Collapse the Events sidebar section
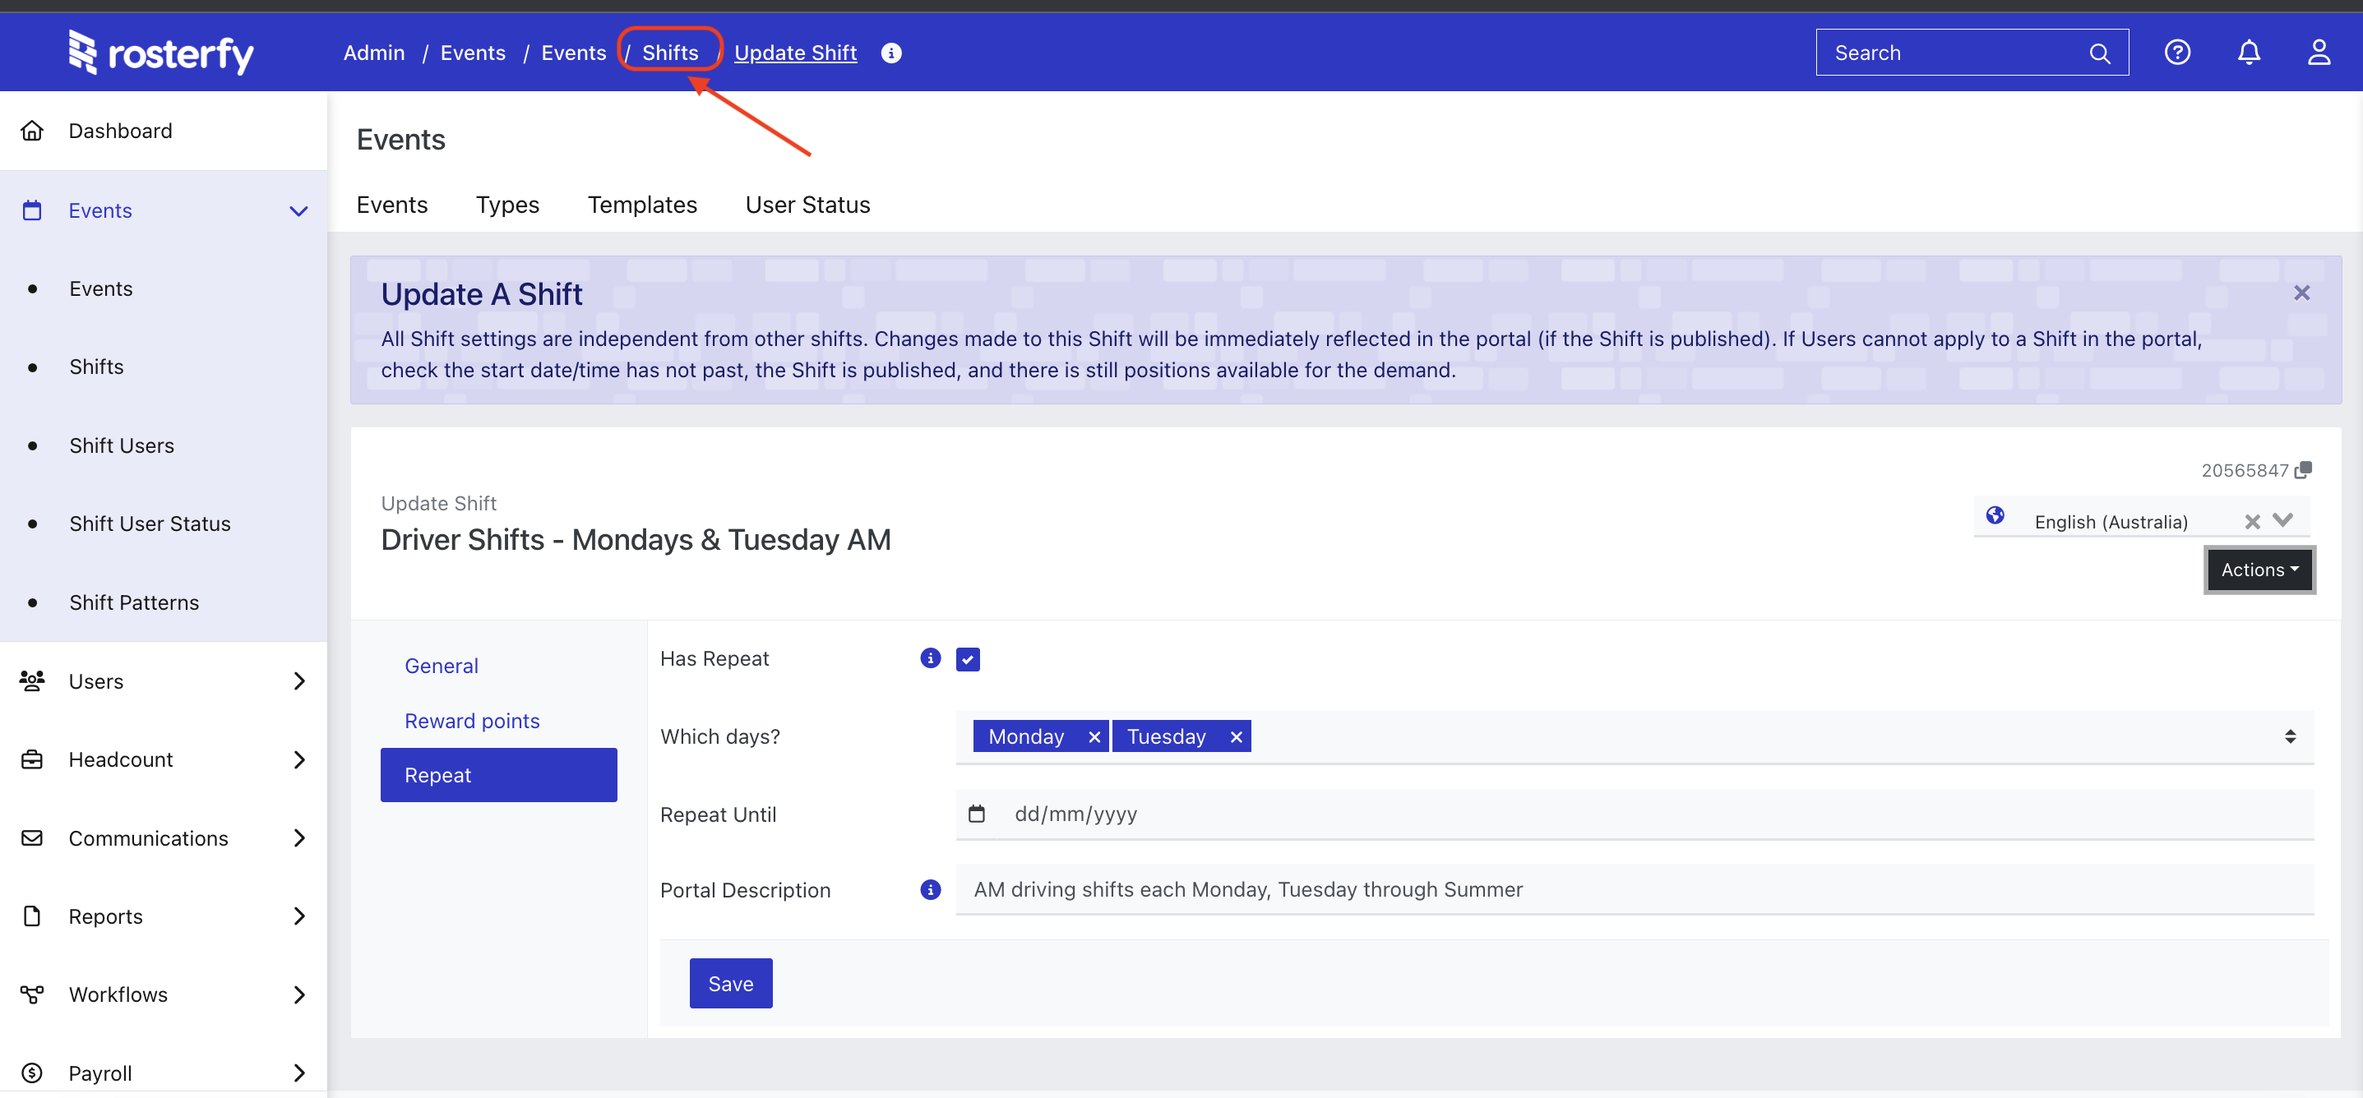Viewport: 2363px width, 1098px height. 298,211
